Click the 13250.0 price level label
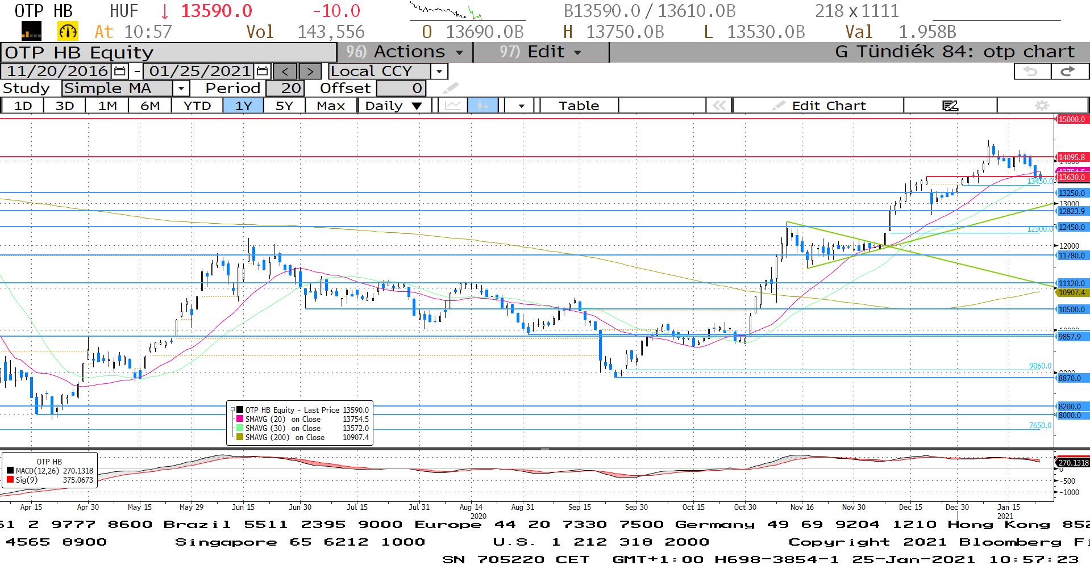The image size is (1090, 582). pos(1072,193)
